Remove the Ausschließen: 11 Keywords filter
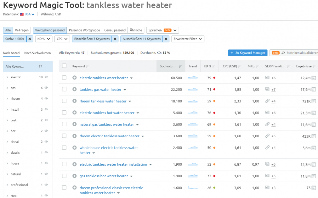 pos(166,39)
